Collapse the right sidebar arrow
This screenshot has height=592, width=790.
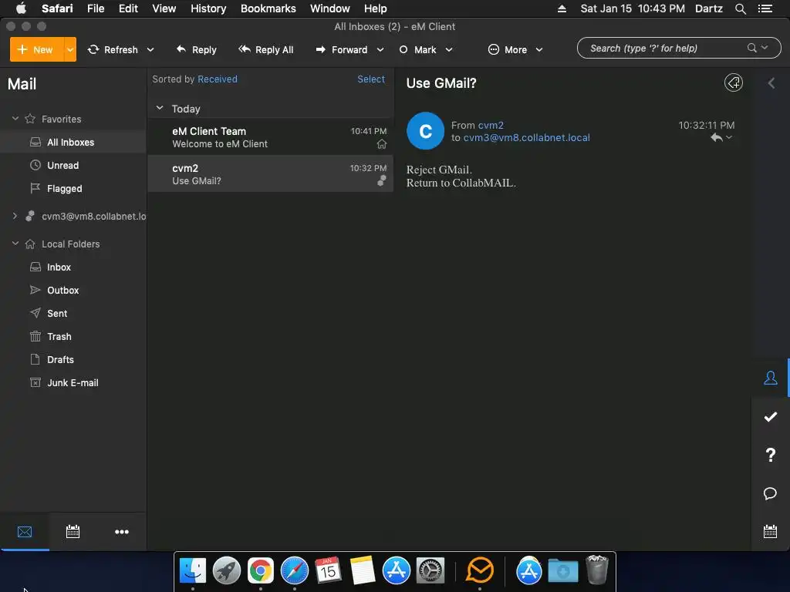(x=771, y=83)
